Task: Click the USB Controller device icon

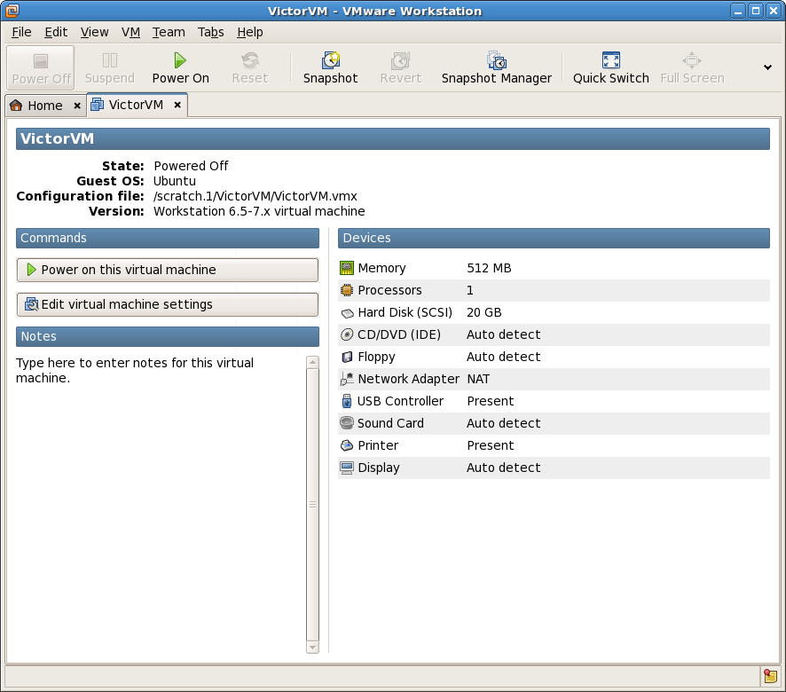Action: tap(349, 401)
